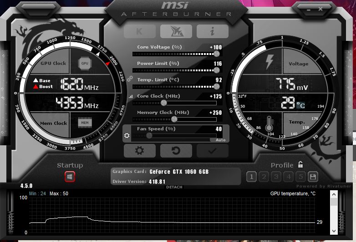Click the Core Voltage +100 value
Viewport: 356px width, 242px height.
tap(216, 47)
